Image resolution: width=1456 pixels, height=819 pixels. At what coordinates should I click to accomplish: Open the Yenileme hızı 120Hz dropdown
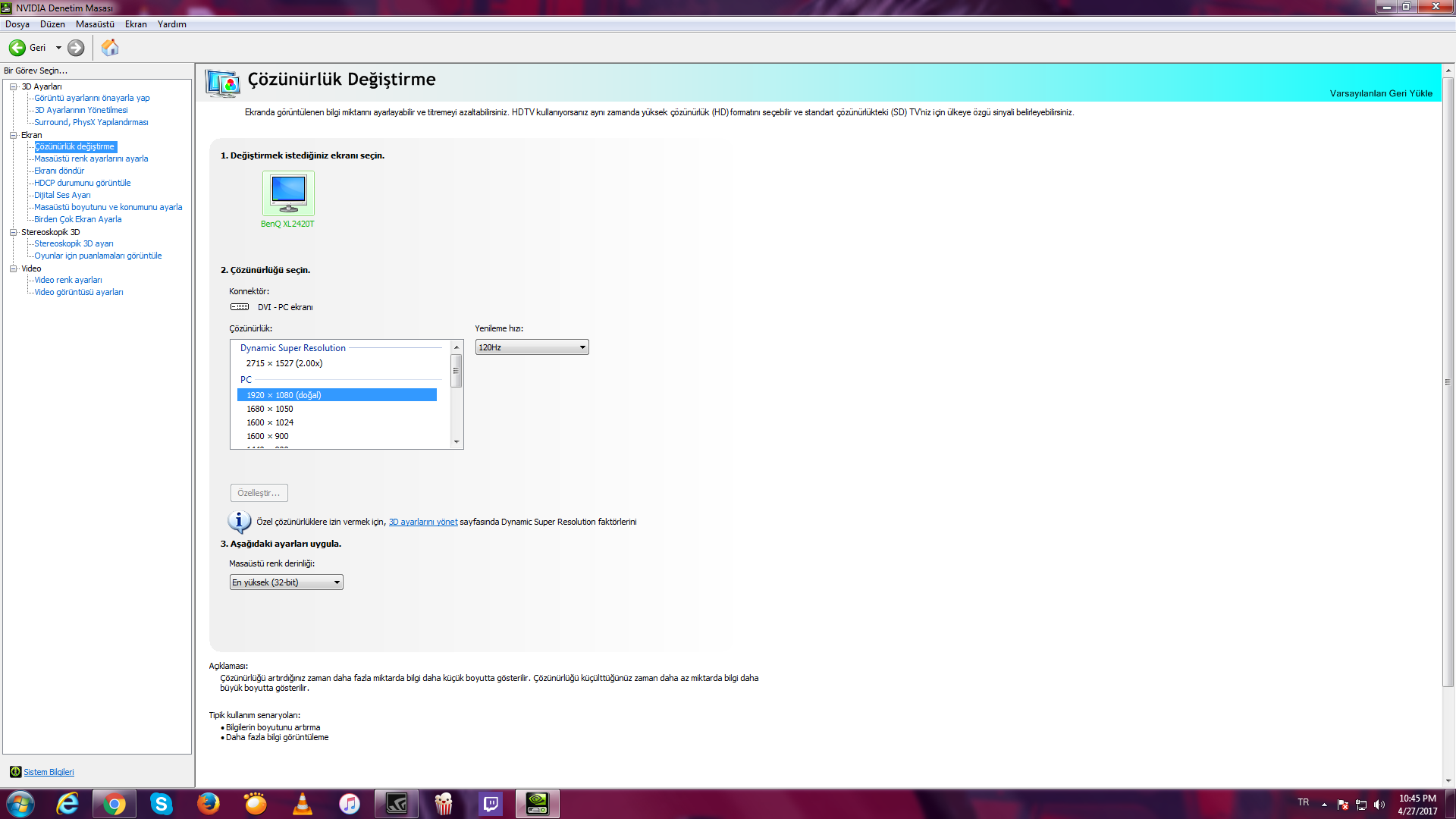tap(532, 347)
